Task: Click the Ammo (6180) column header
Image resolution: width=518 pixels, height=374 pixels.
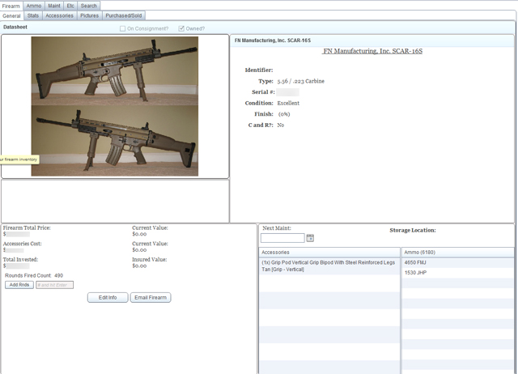Action: click(457, 253)
